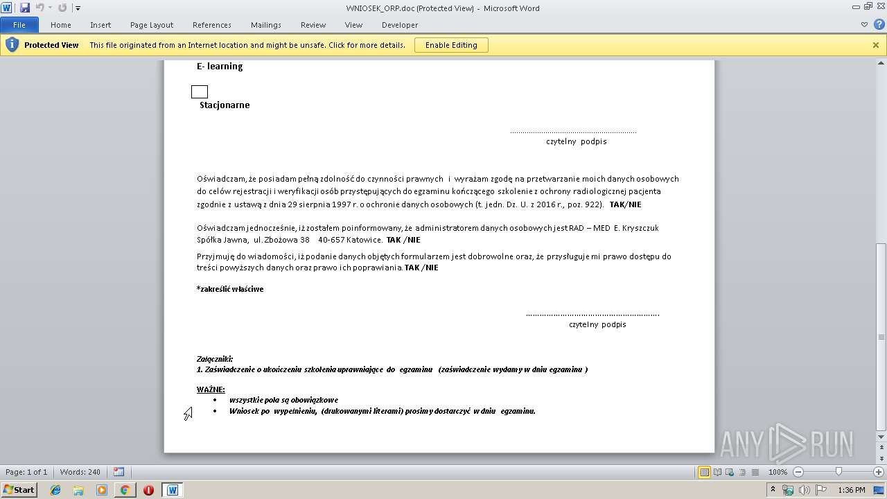
Task: Open Google Chrome from taskbar
Action: point(125,490)
